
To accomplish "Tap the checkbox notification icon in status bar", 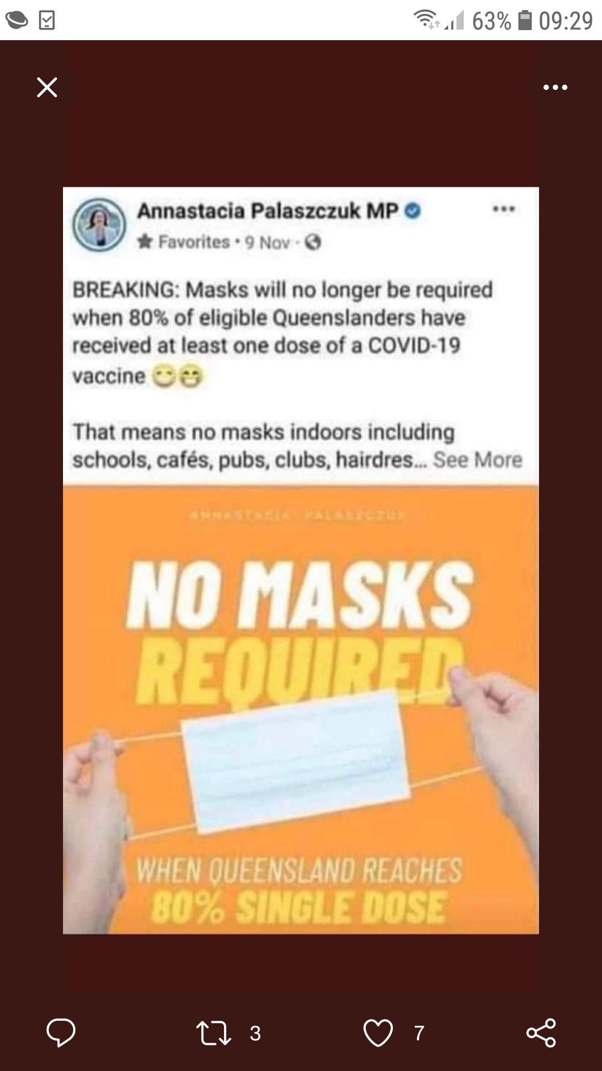I will tap(47, 21).
